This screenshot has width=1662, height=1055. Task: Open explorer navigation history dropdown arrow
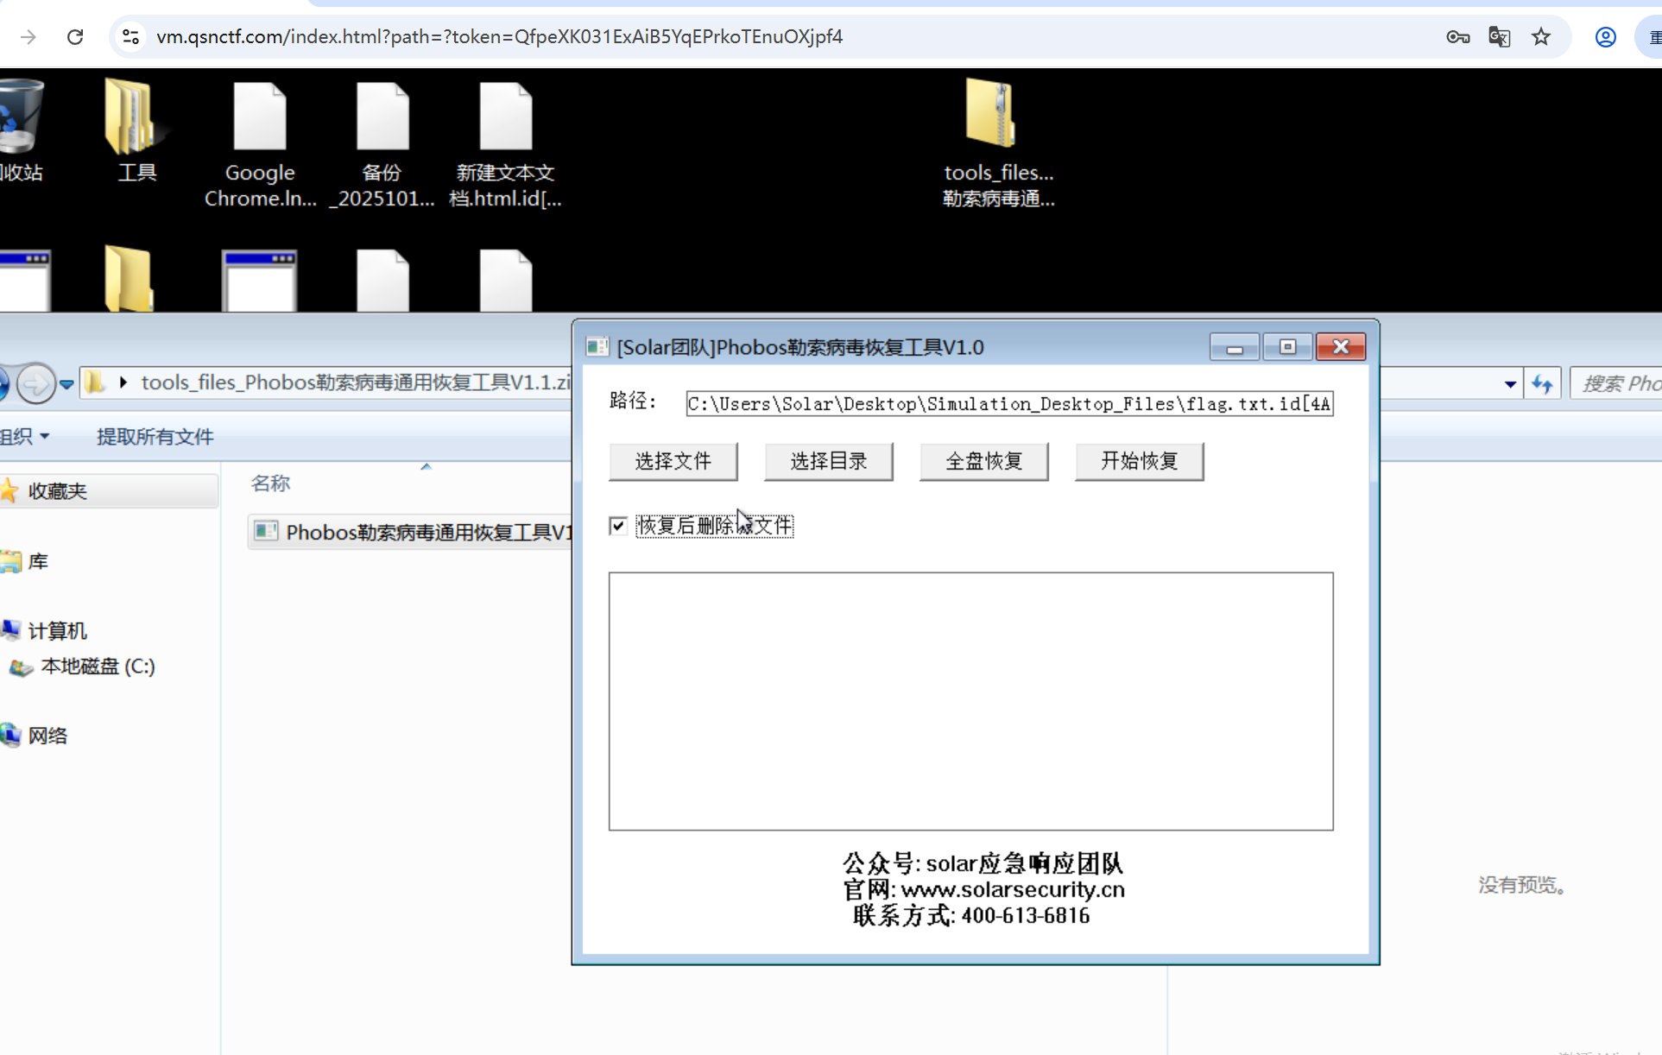pos(66,384)
